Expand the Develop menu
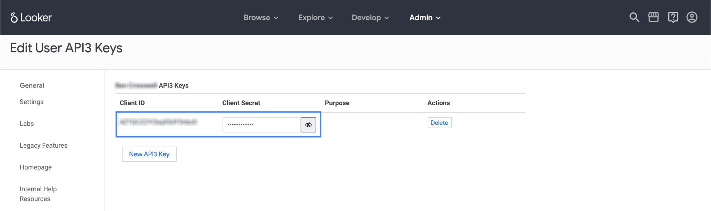Screen dimensions: 711x211 tap(370, 18)
